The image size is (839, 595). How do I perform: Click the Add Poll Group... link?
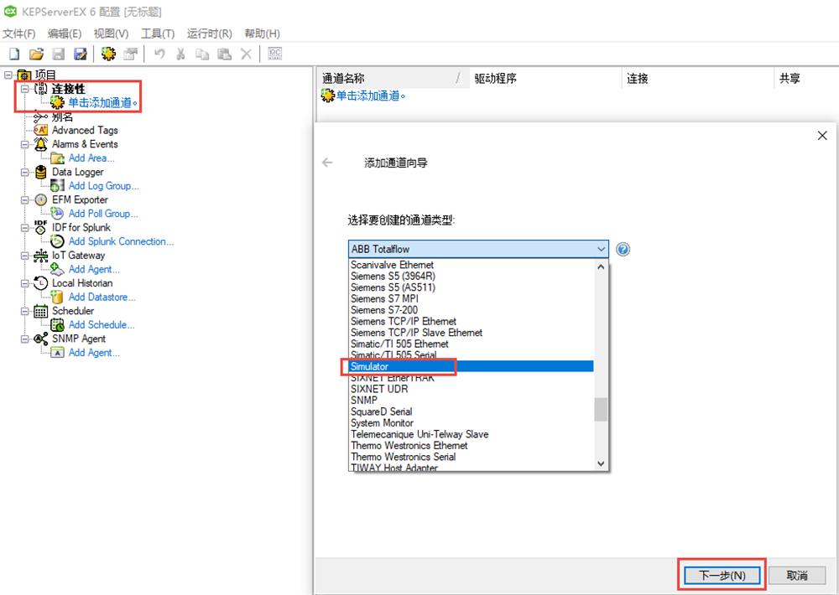(x=103, y=214)
